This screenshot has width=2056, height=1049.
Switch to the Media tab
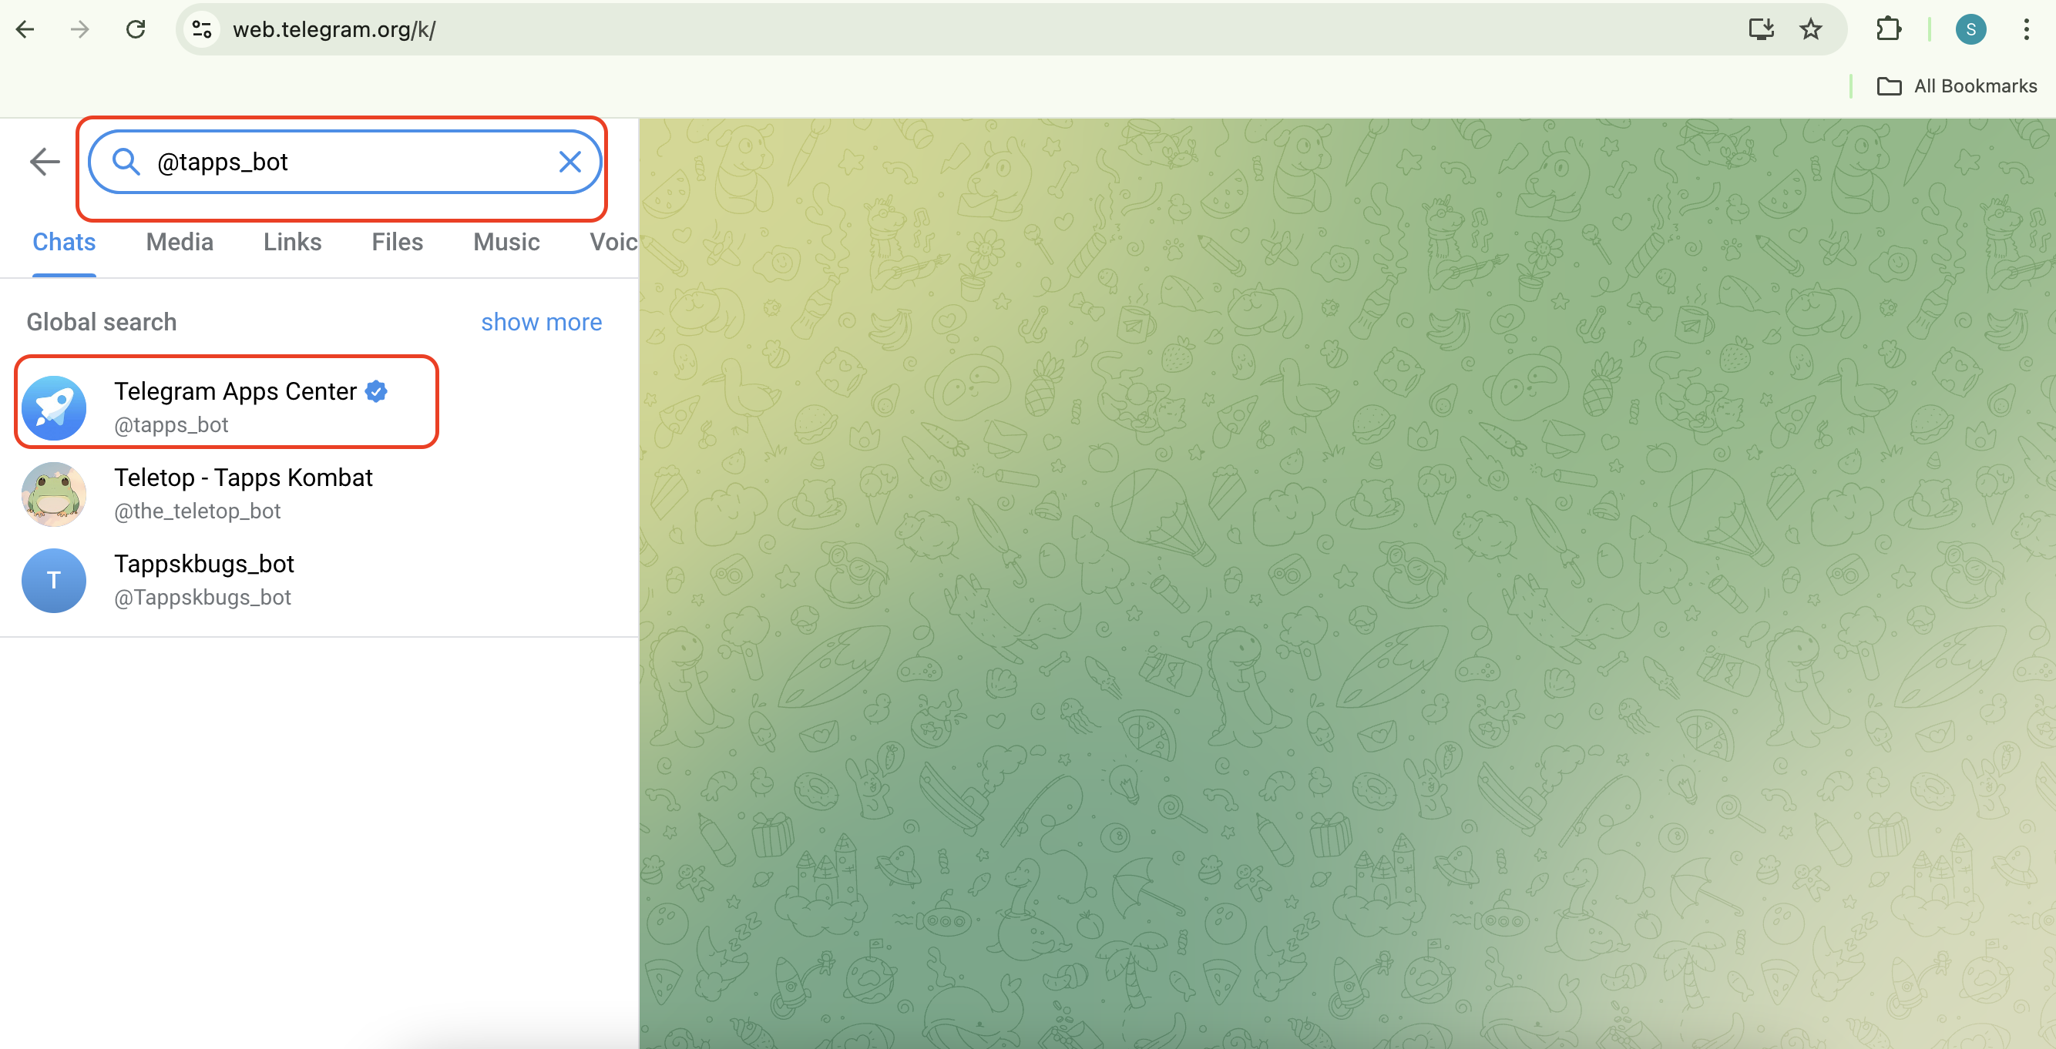[180, 242]
